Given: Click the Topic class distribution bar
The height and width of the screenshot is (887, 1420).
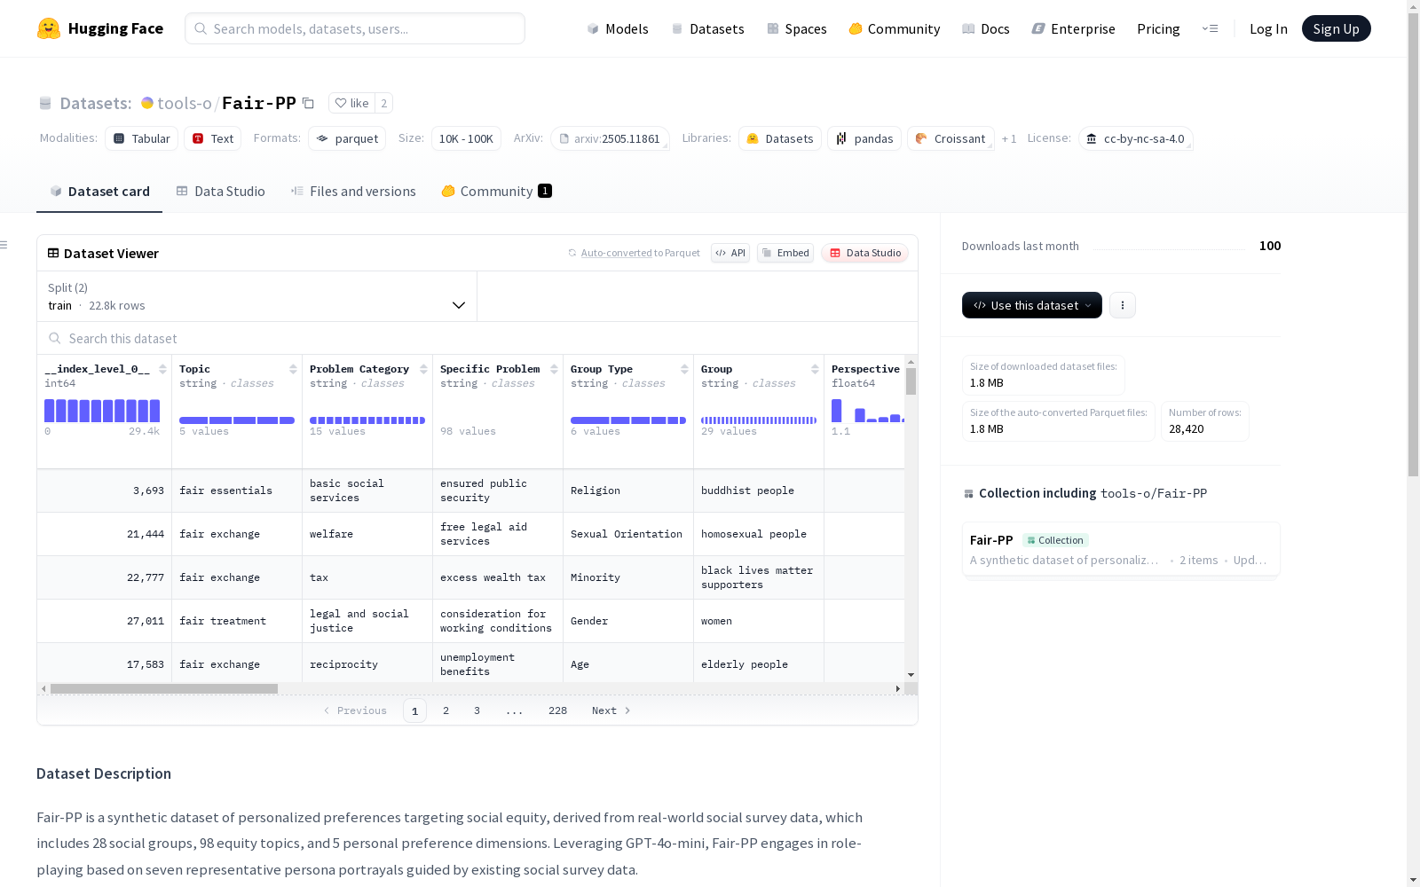Looking at the screenshot, I should 237,420.
